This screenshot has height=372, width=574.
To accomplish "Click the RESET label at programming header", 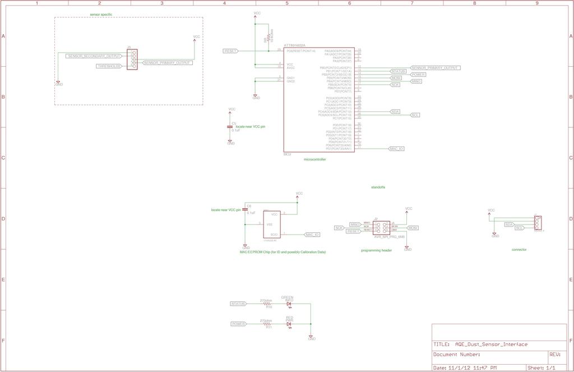I will 354,231.
